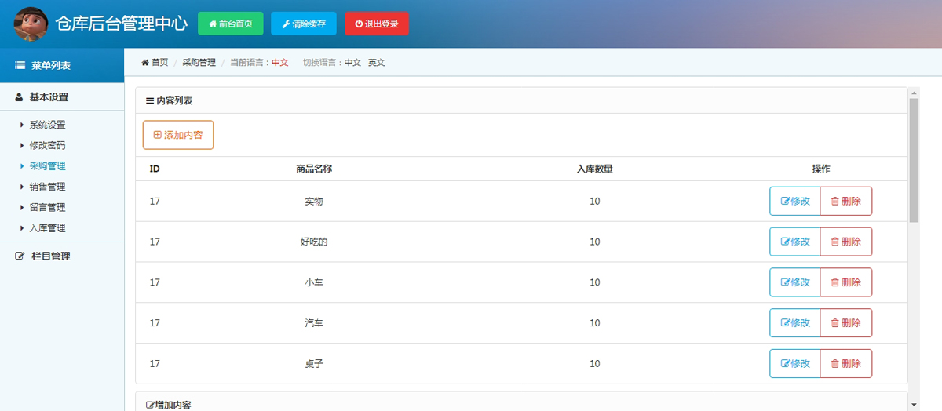Click the 商品名称 column header

[314, 169]
